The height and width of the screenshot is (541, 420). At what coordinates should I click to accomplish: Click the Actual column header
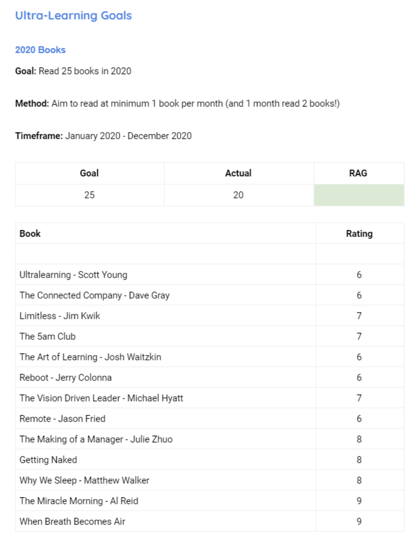238,173
